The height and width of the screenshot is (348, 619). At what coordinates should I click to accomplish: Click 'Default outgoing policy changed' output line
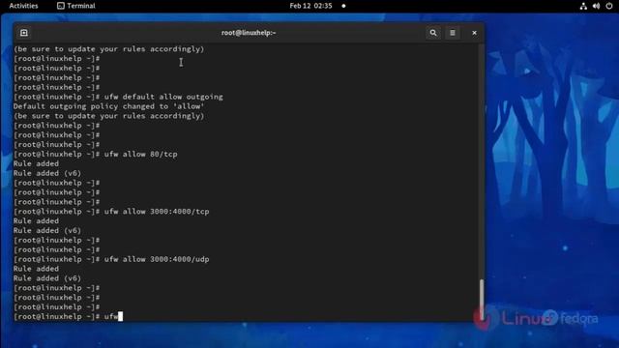pos(109,106)
